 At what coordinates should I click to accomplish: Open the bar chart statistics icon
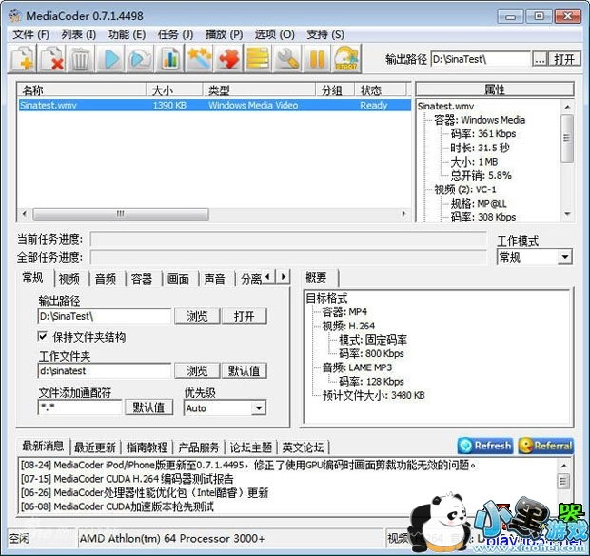coord(169,59)
